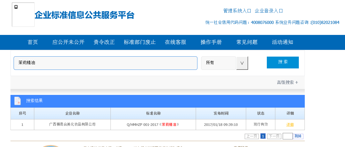Click the dropdown arrow beside 所有
Viewport: 345px width, 147px height.
[x=242, y=63]
